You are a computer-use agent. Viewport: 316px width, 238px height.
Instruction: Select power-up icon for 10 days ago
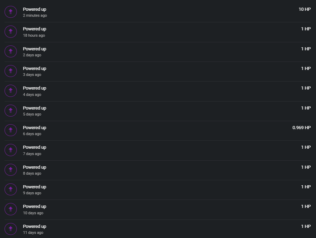pos(11,209)
